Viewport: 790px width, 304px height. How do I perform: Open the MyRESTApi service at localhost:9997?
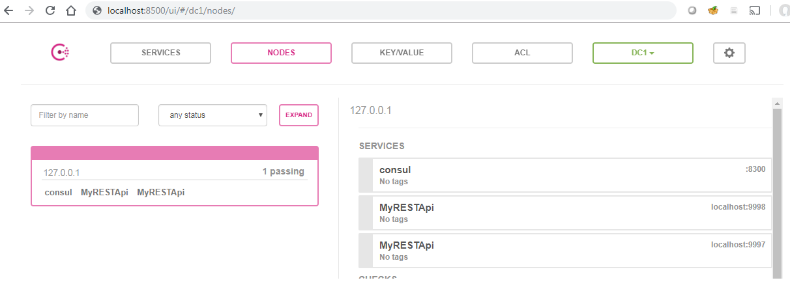click(x=564, y=251)
